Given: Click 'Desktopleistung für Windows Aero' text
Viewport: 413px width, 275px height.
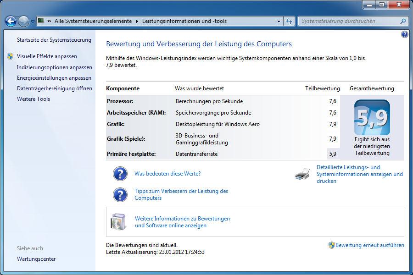Looking at the screenshot, I should pos(218,124).
